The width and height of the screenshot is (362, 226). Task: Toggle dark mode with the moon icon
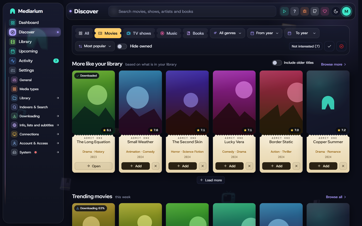pos(336,11)
